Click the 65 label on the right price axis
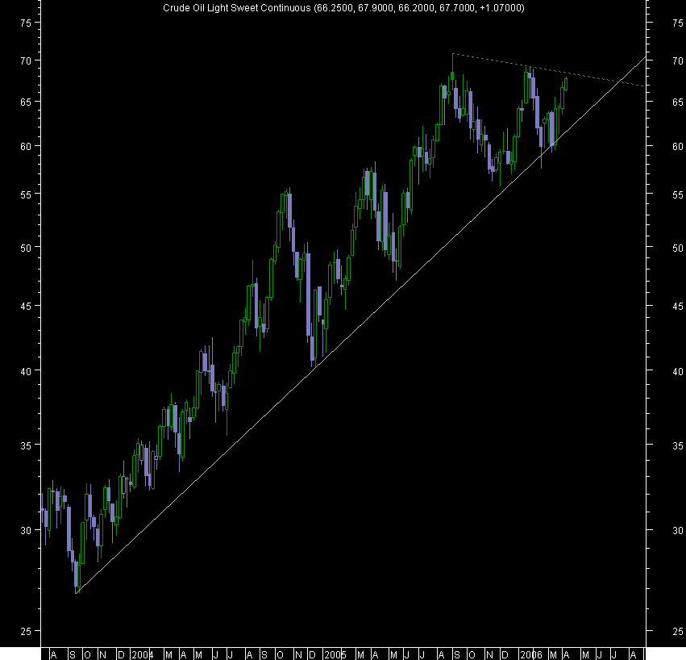This screenshot has height=660, width=686. pos(678,102)
